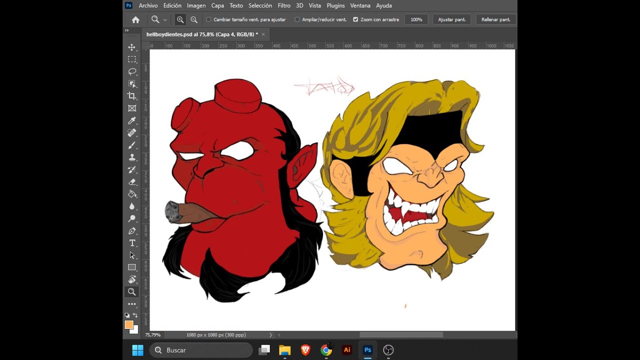
Task: Swap foreground and background colors
Action: point(135,315)
